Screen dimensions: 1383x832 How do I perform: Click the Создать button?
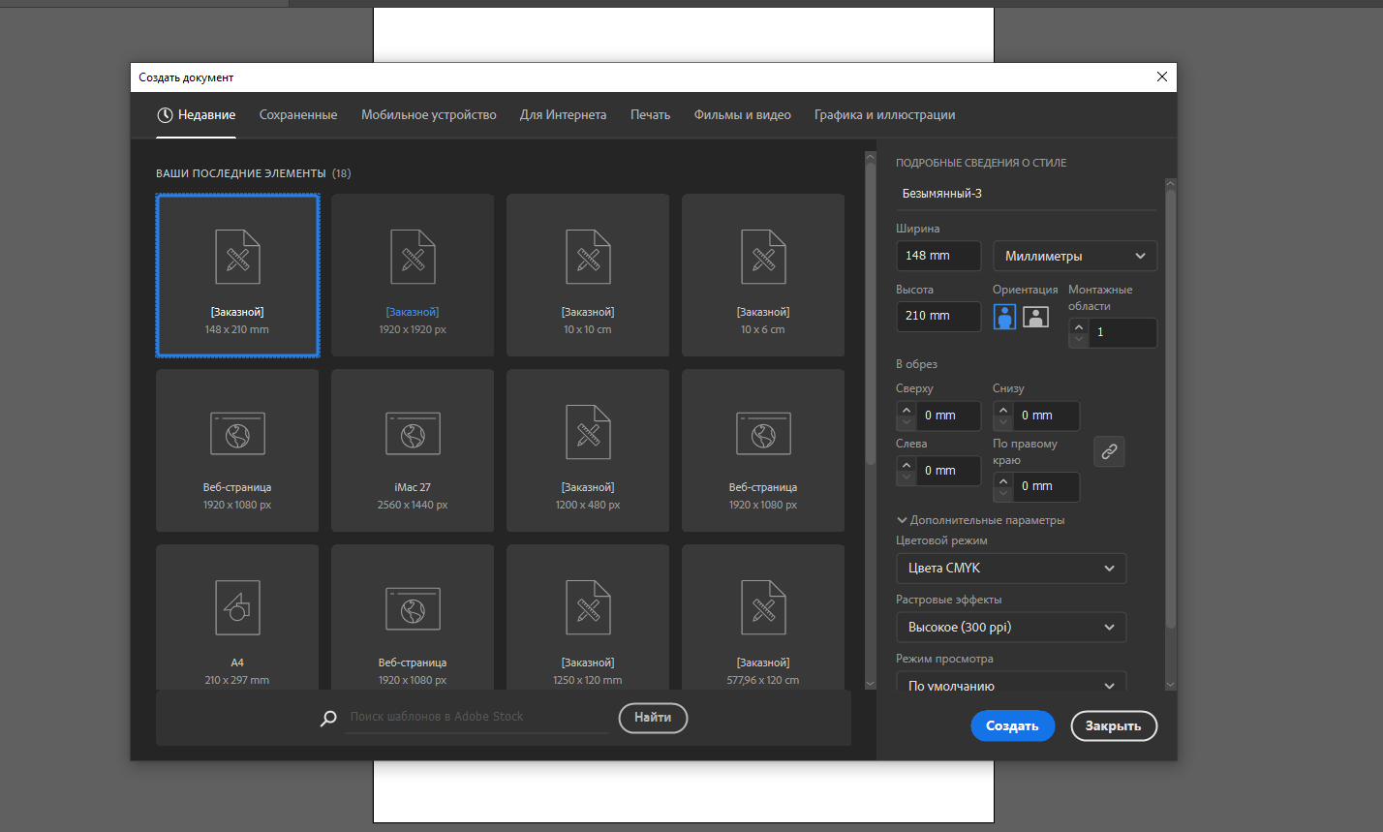coord(1012,725)
